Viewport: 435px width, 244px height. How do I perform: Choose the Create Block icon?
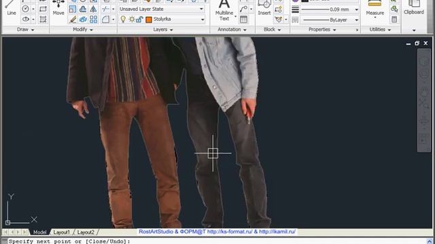tap(278, 9)
